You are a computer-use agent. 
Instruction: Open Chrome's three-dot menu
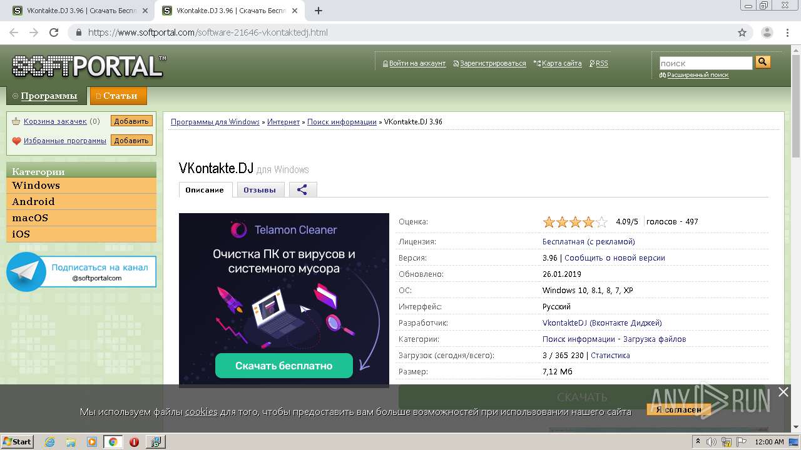(787, 32)
